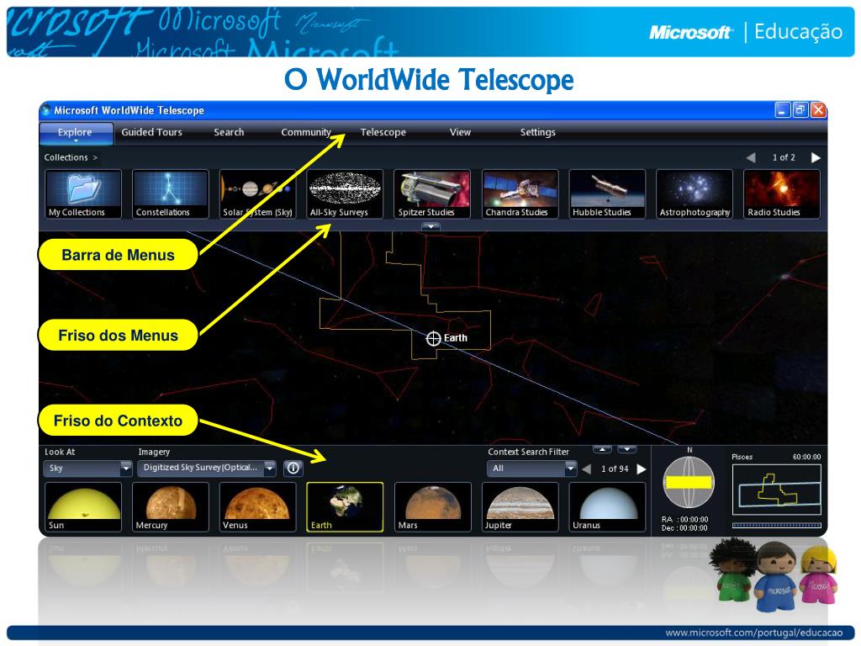The width and height of the screenshot is (861, 646).
Task: Click the www.microsoft.com/portugal/educacao footer link
Action: click(754, 633)
